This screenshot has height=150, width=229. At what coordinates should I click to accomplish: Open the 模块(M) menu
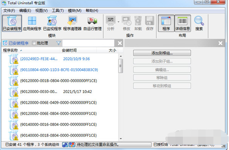(75, 11)
